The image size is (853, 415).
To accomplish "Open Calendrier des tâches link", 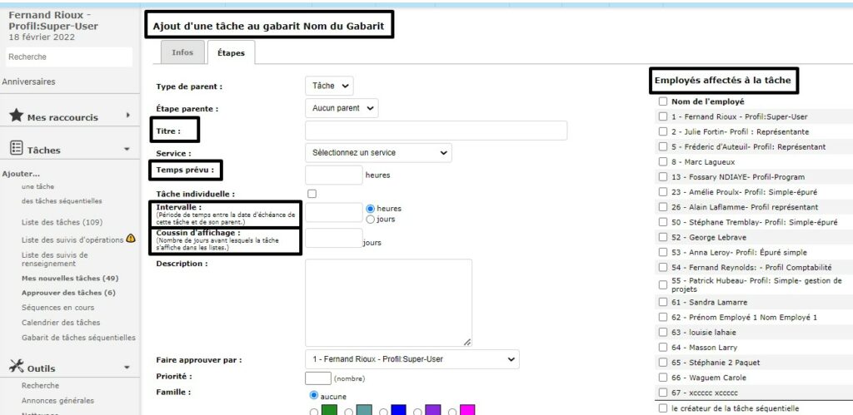I will (x=61, y=323).
